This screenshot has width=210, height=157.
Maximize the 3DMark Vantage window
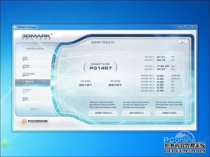pyautogui.click(x=185, y=26)
